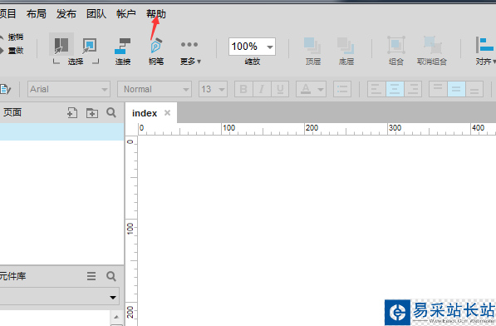Close the index tab
Screen dimensions: 496x326
(x=167, y=112)
